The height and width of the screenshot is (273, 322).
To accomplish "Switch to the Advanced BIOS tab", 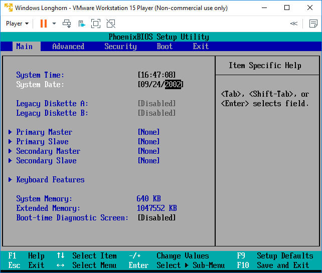I will (68, 47).
